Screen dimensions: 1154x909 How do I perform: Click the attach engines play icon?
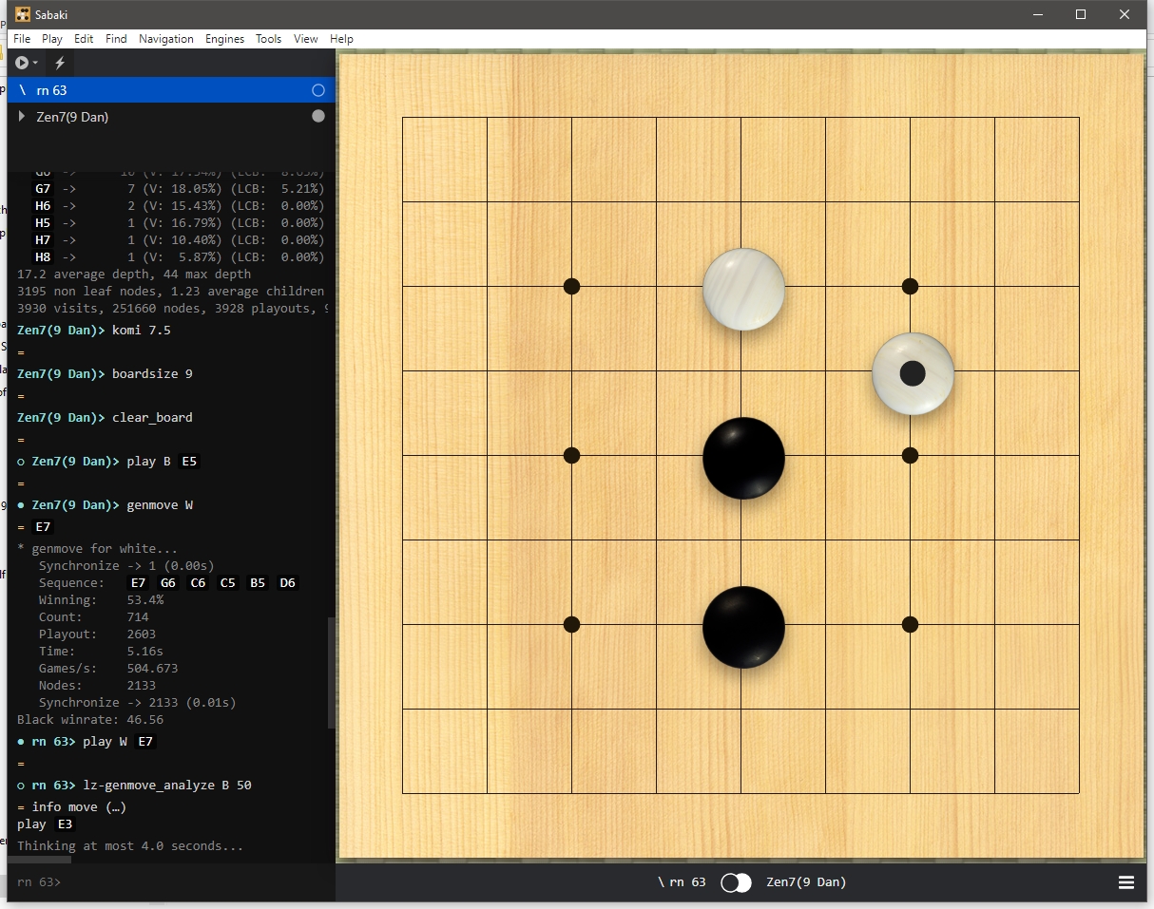(x=22, y=63)
